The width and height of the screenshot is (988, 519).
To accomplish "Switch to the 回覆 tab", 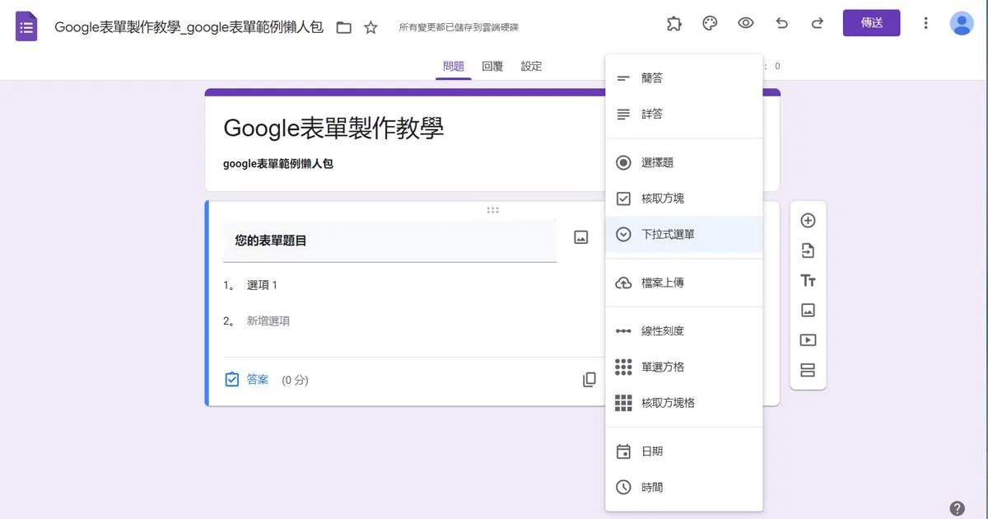I will pyautogui.click(x=492, y=66).
